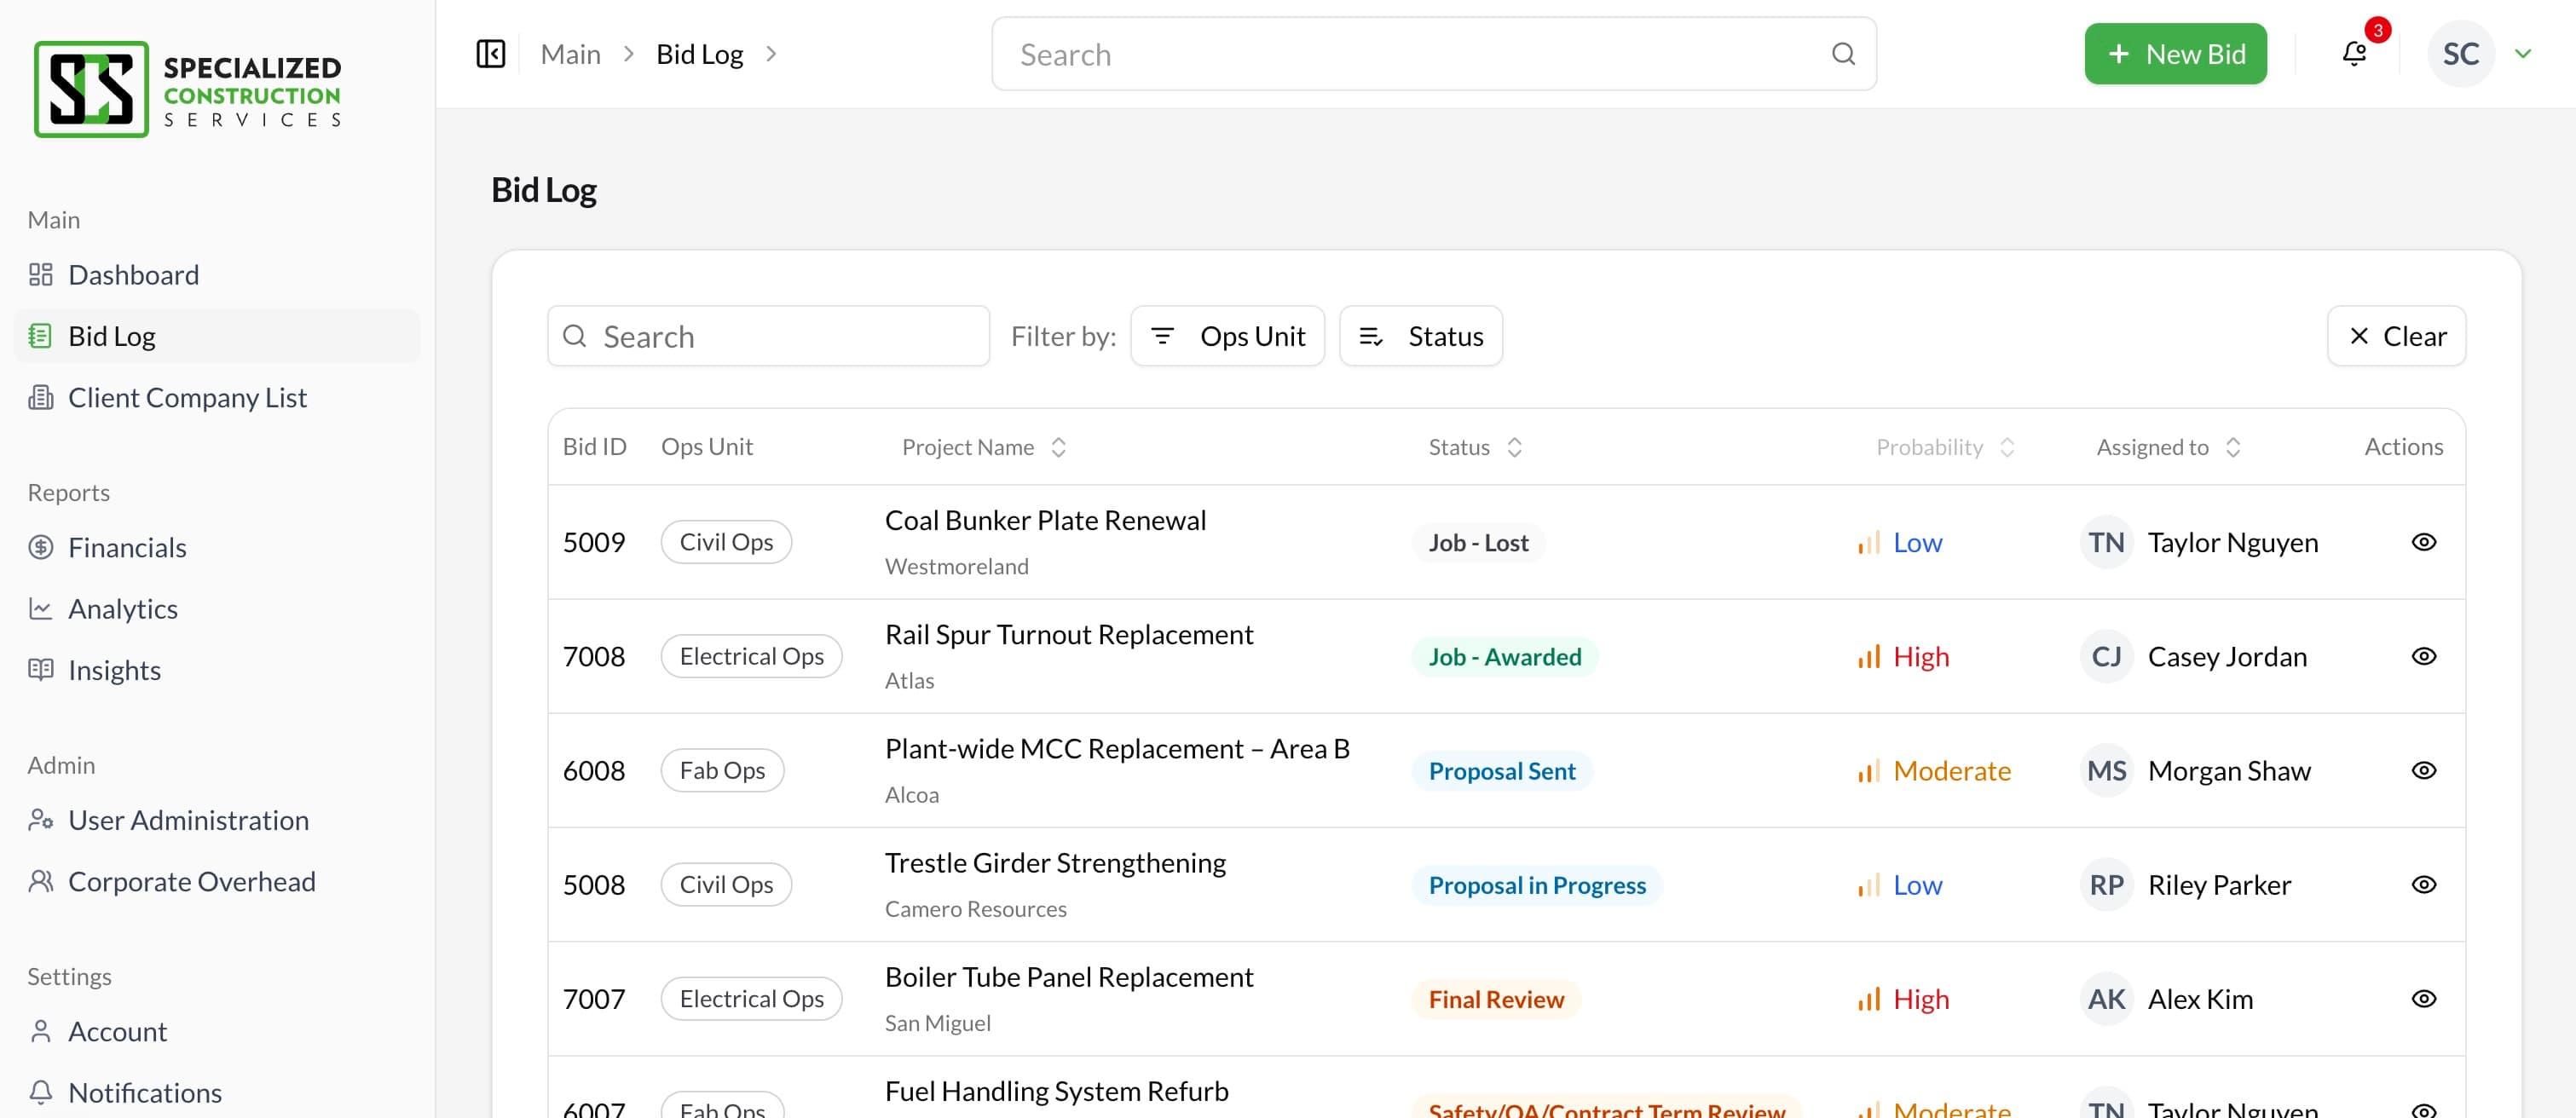Image resolution: width=2576 pixels, height=1118 pixels.
Task: Clear all bid filters
Action: (2396, 336)
